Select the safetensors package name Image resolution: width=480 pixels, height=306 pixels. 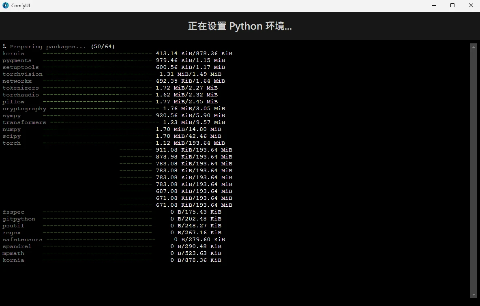[x=22, y=240]
